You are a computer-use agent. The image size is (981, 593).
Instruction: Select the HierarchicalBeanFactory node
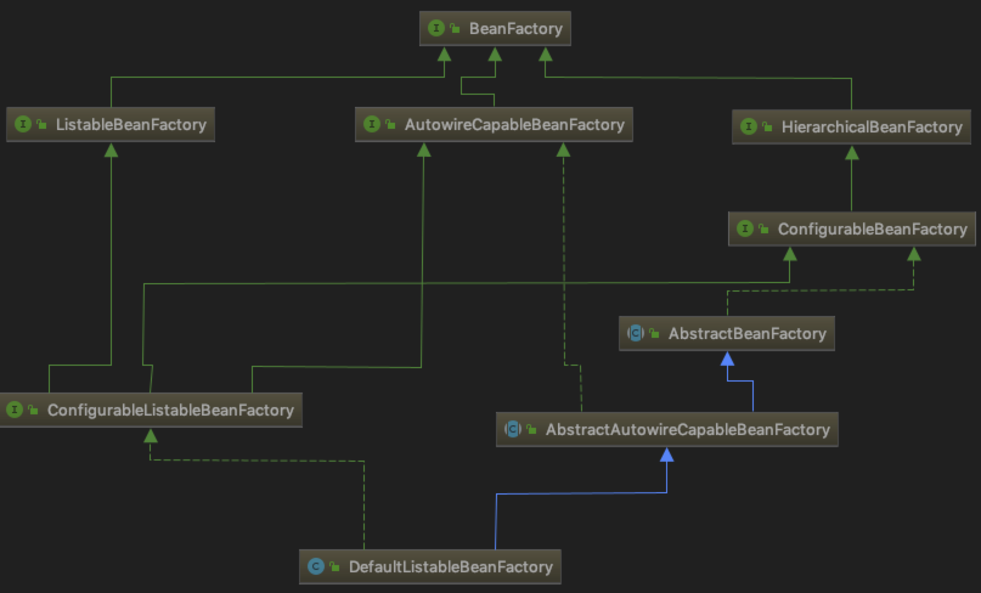(851, 127)
